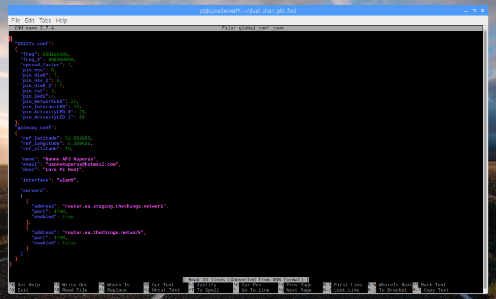496x299 pixels.
Task: Open the File menu
Action: click(x=15, y=20)
